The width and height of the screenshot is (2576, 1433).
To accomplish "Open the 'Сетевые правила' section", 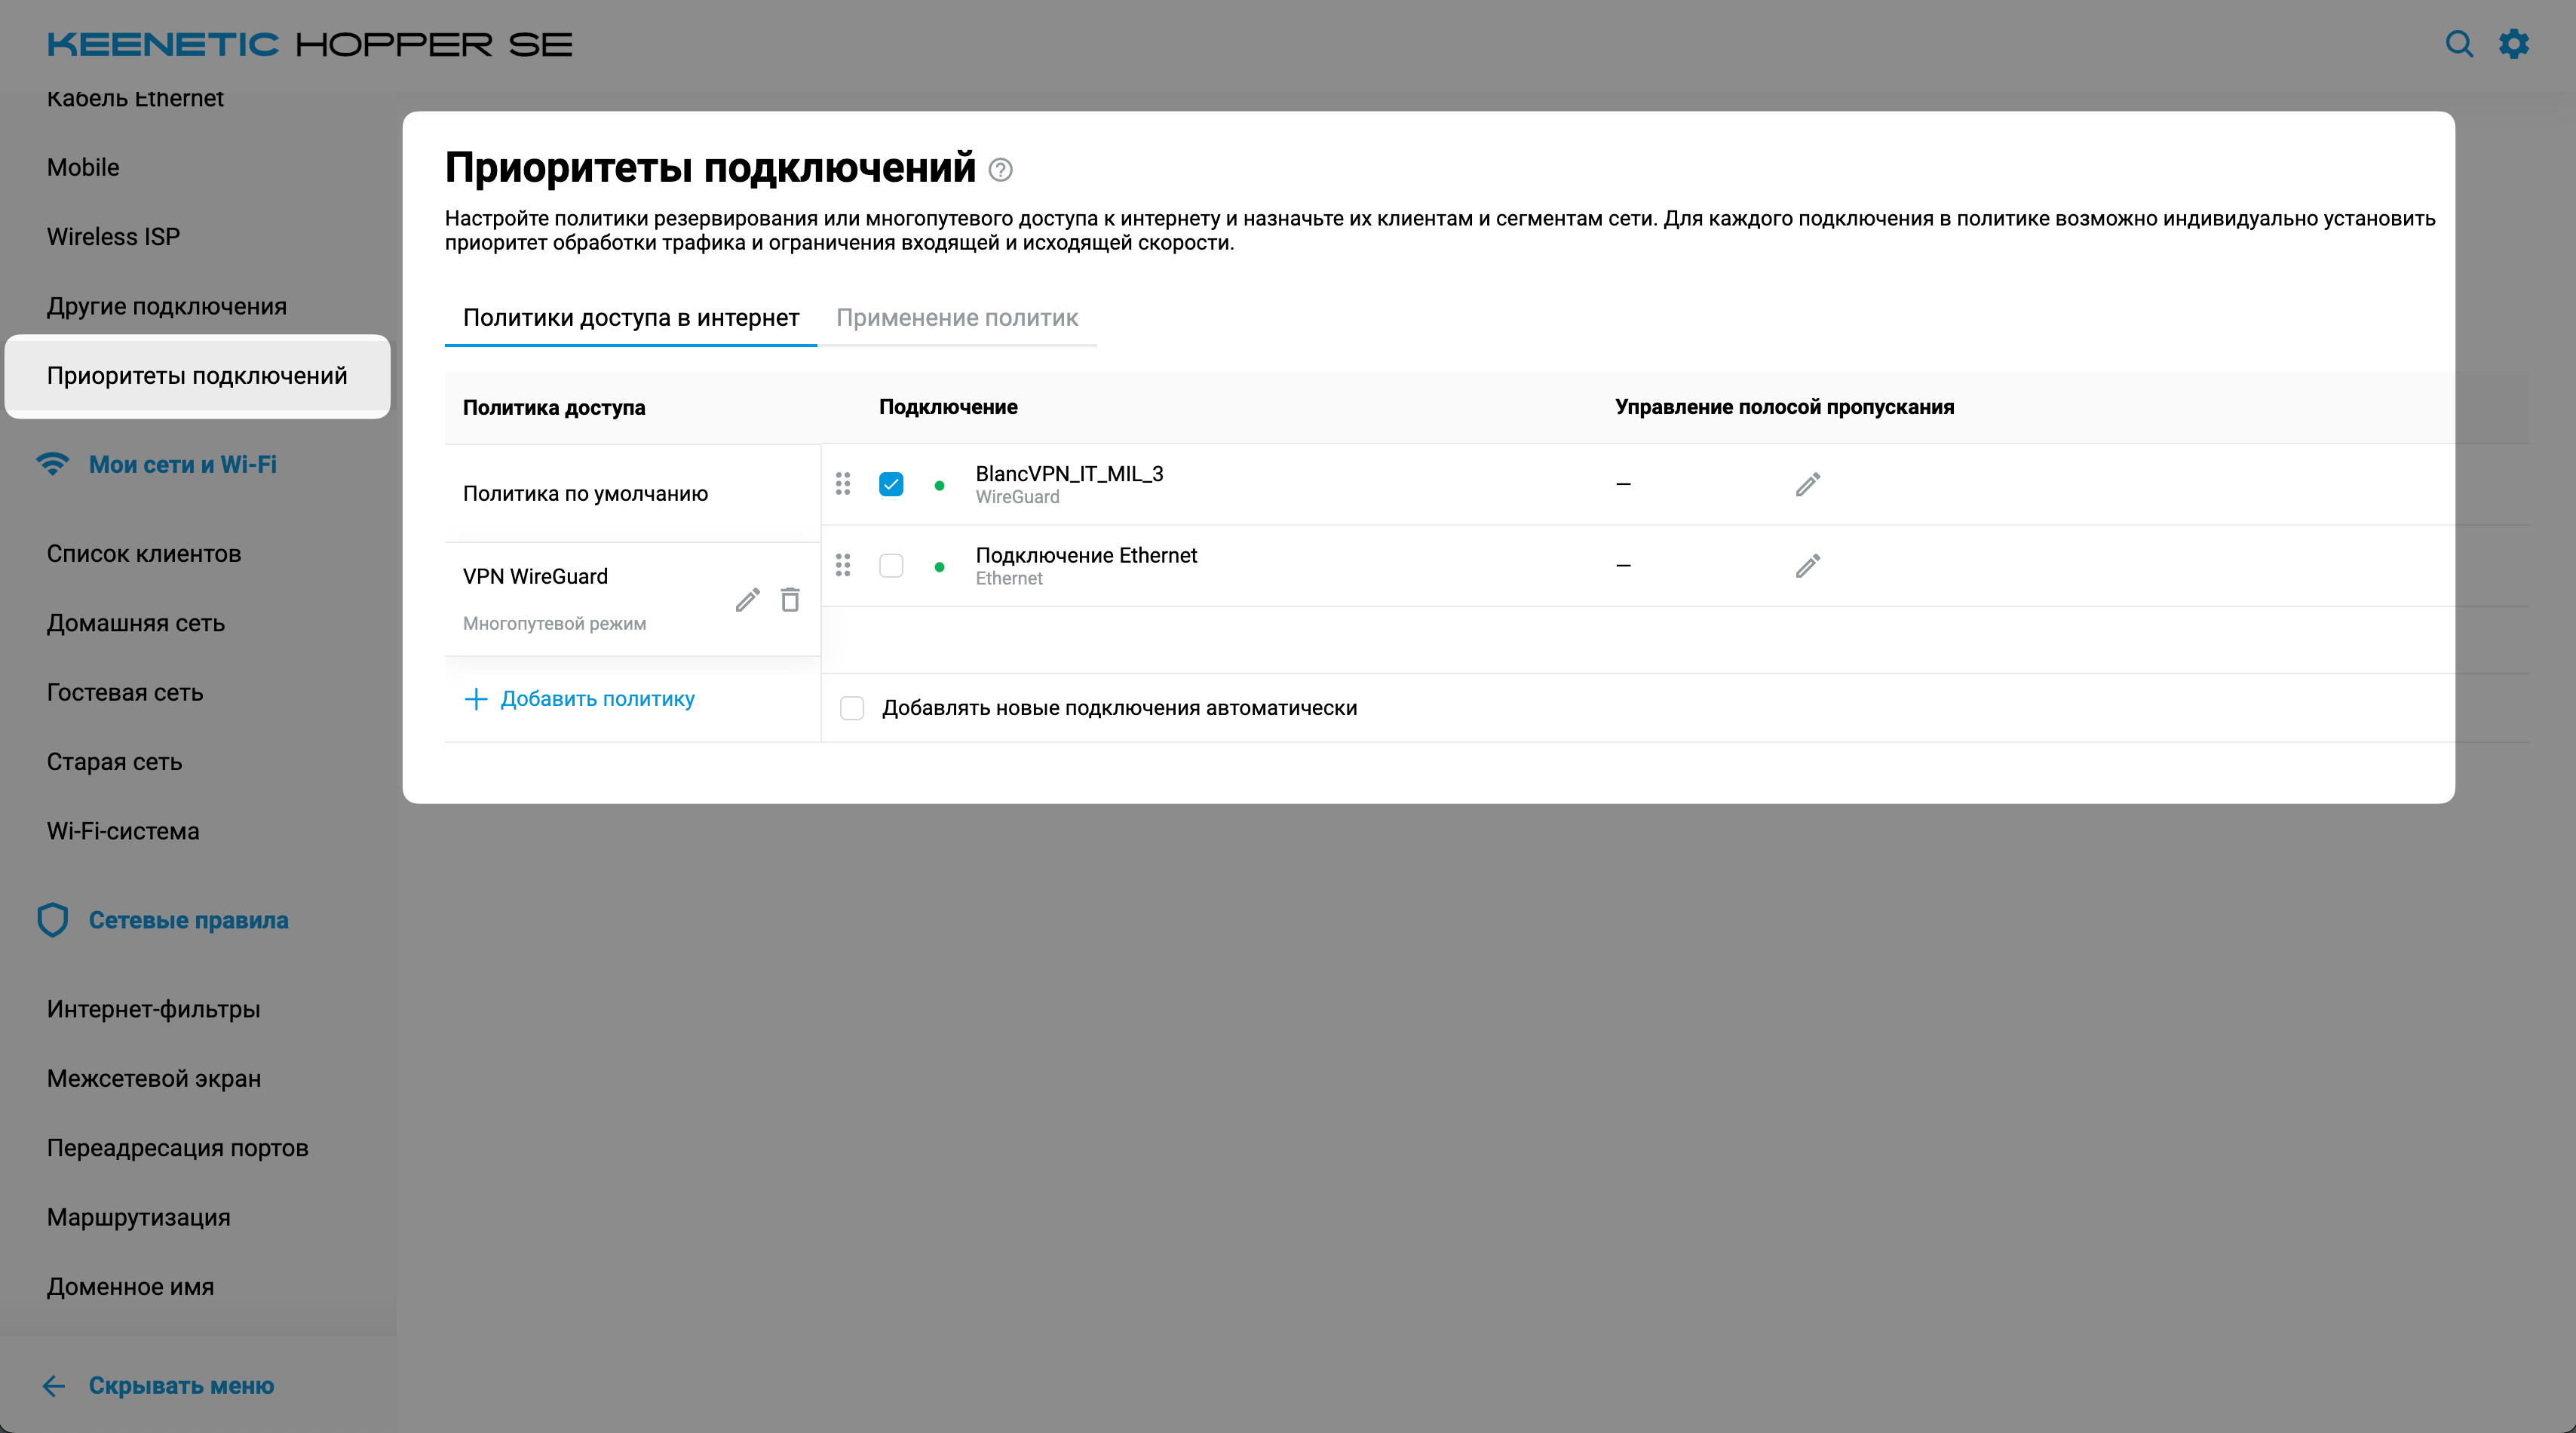I will 188,920.
